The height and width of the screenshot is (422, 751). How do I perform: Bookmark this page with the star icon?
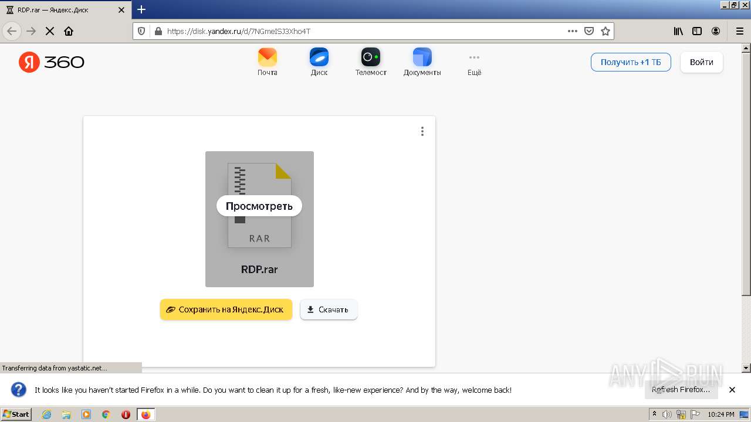(x=605, y=31)
